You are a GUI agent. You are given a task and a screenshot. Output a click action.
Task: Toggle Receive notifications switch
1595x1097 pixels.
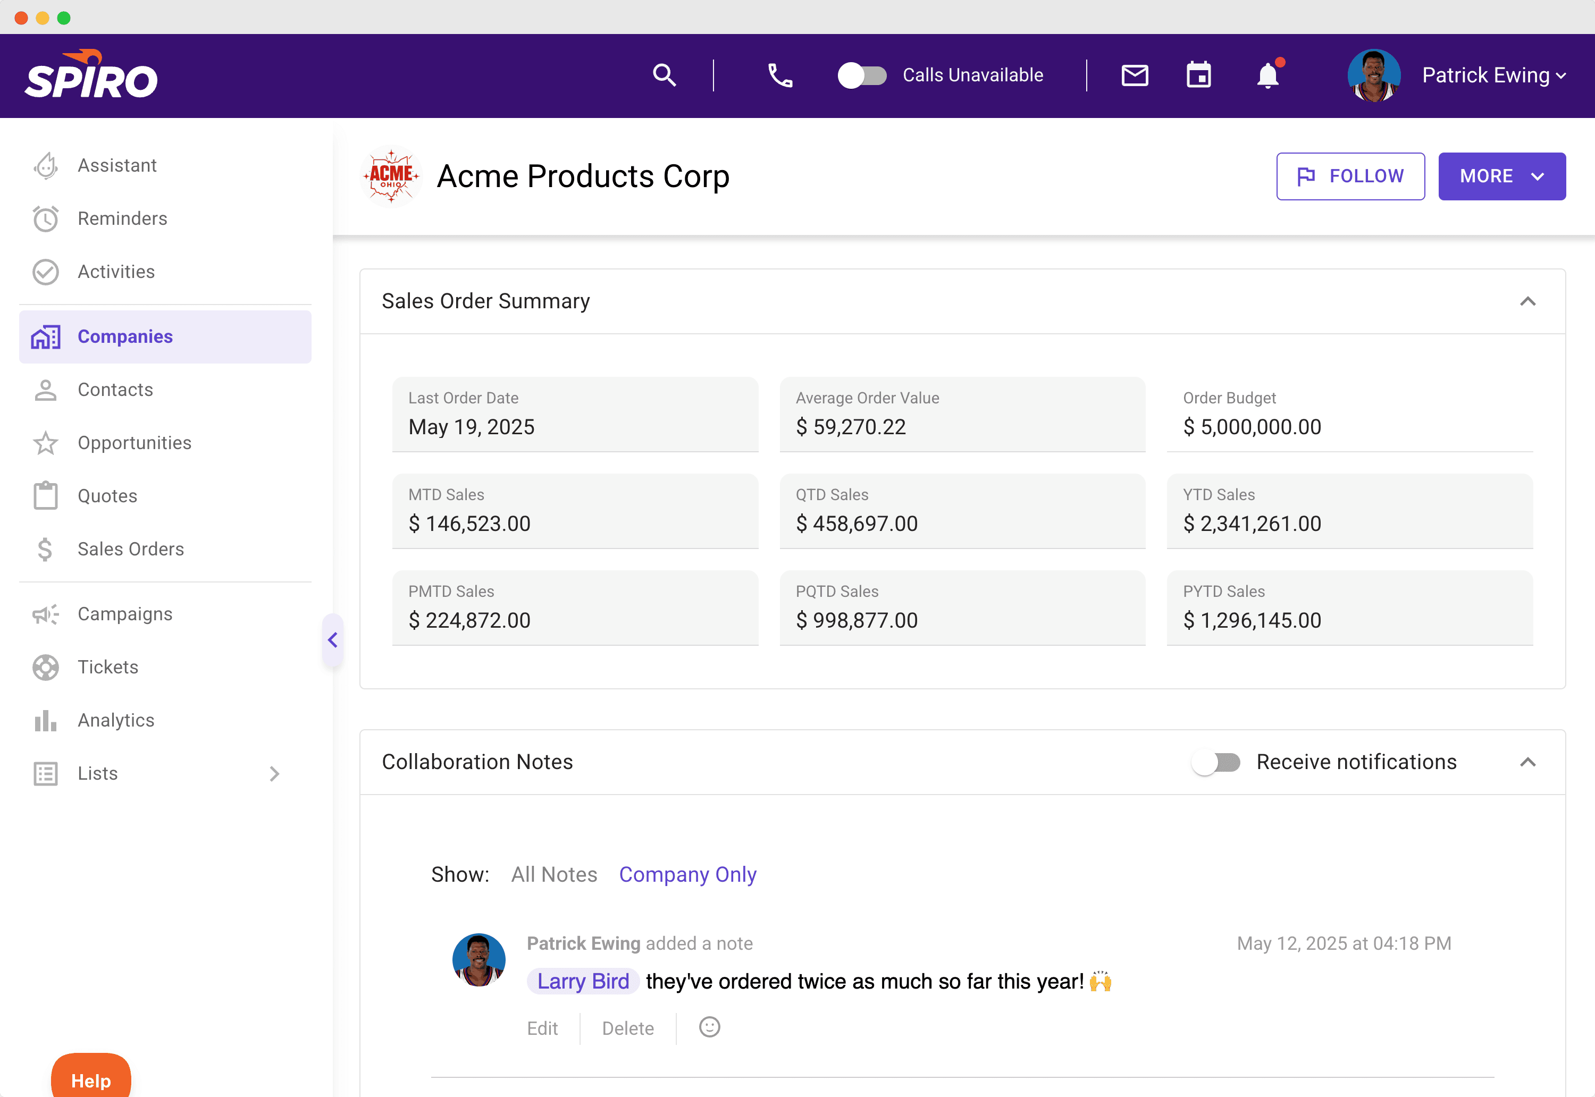[1215, 762]
